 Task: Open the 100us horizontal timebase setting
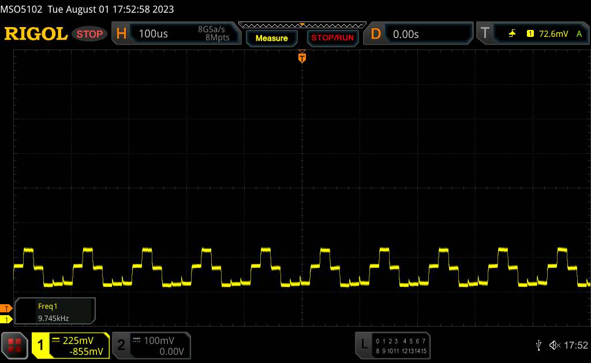pos(154,34)
